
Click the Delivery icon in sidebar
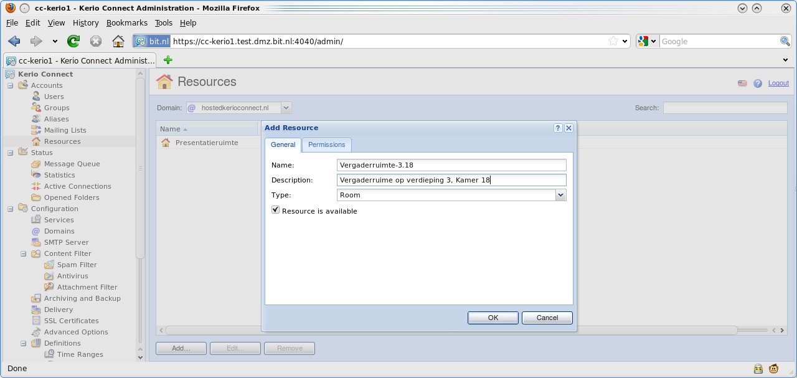36,309
